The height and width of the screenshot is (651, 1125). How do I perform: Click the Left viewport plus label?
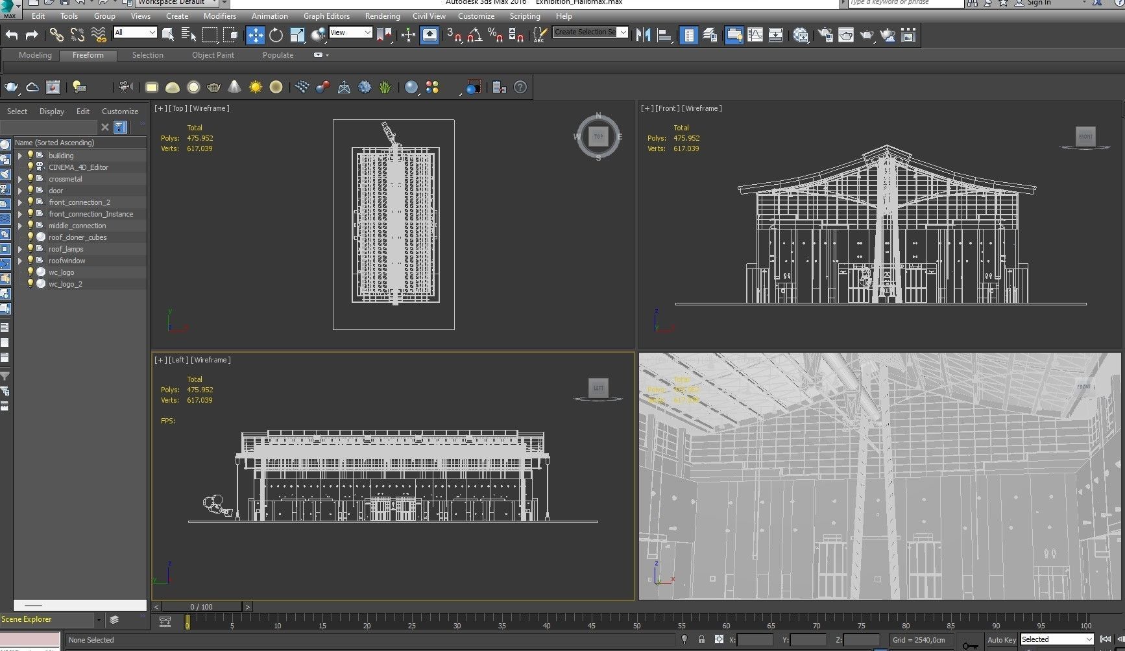coord(160,360)
